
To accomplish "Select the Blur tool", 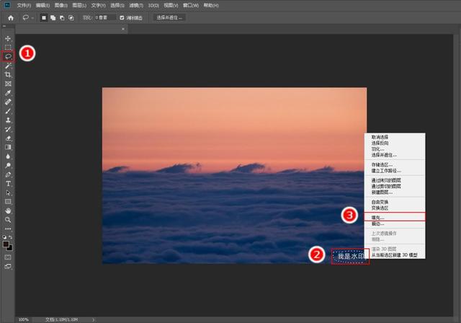I will point(8,156).
